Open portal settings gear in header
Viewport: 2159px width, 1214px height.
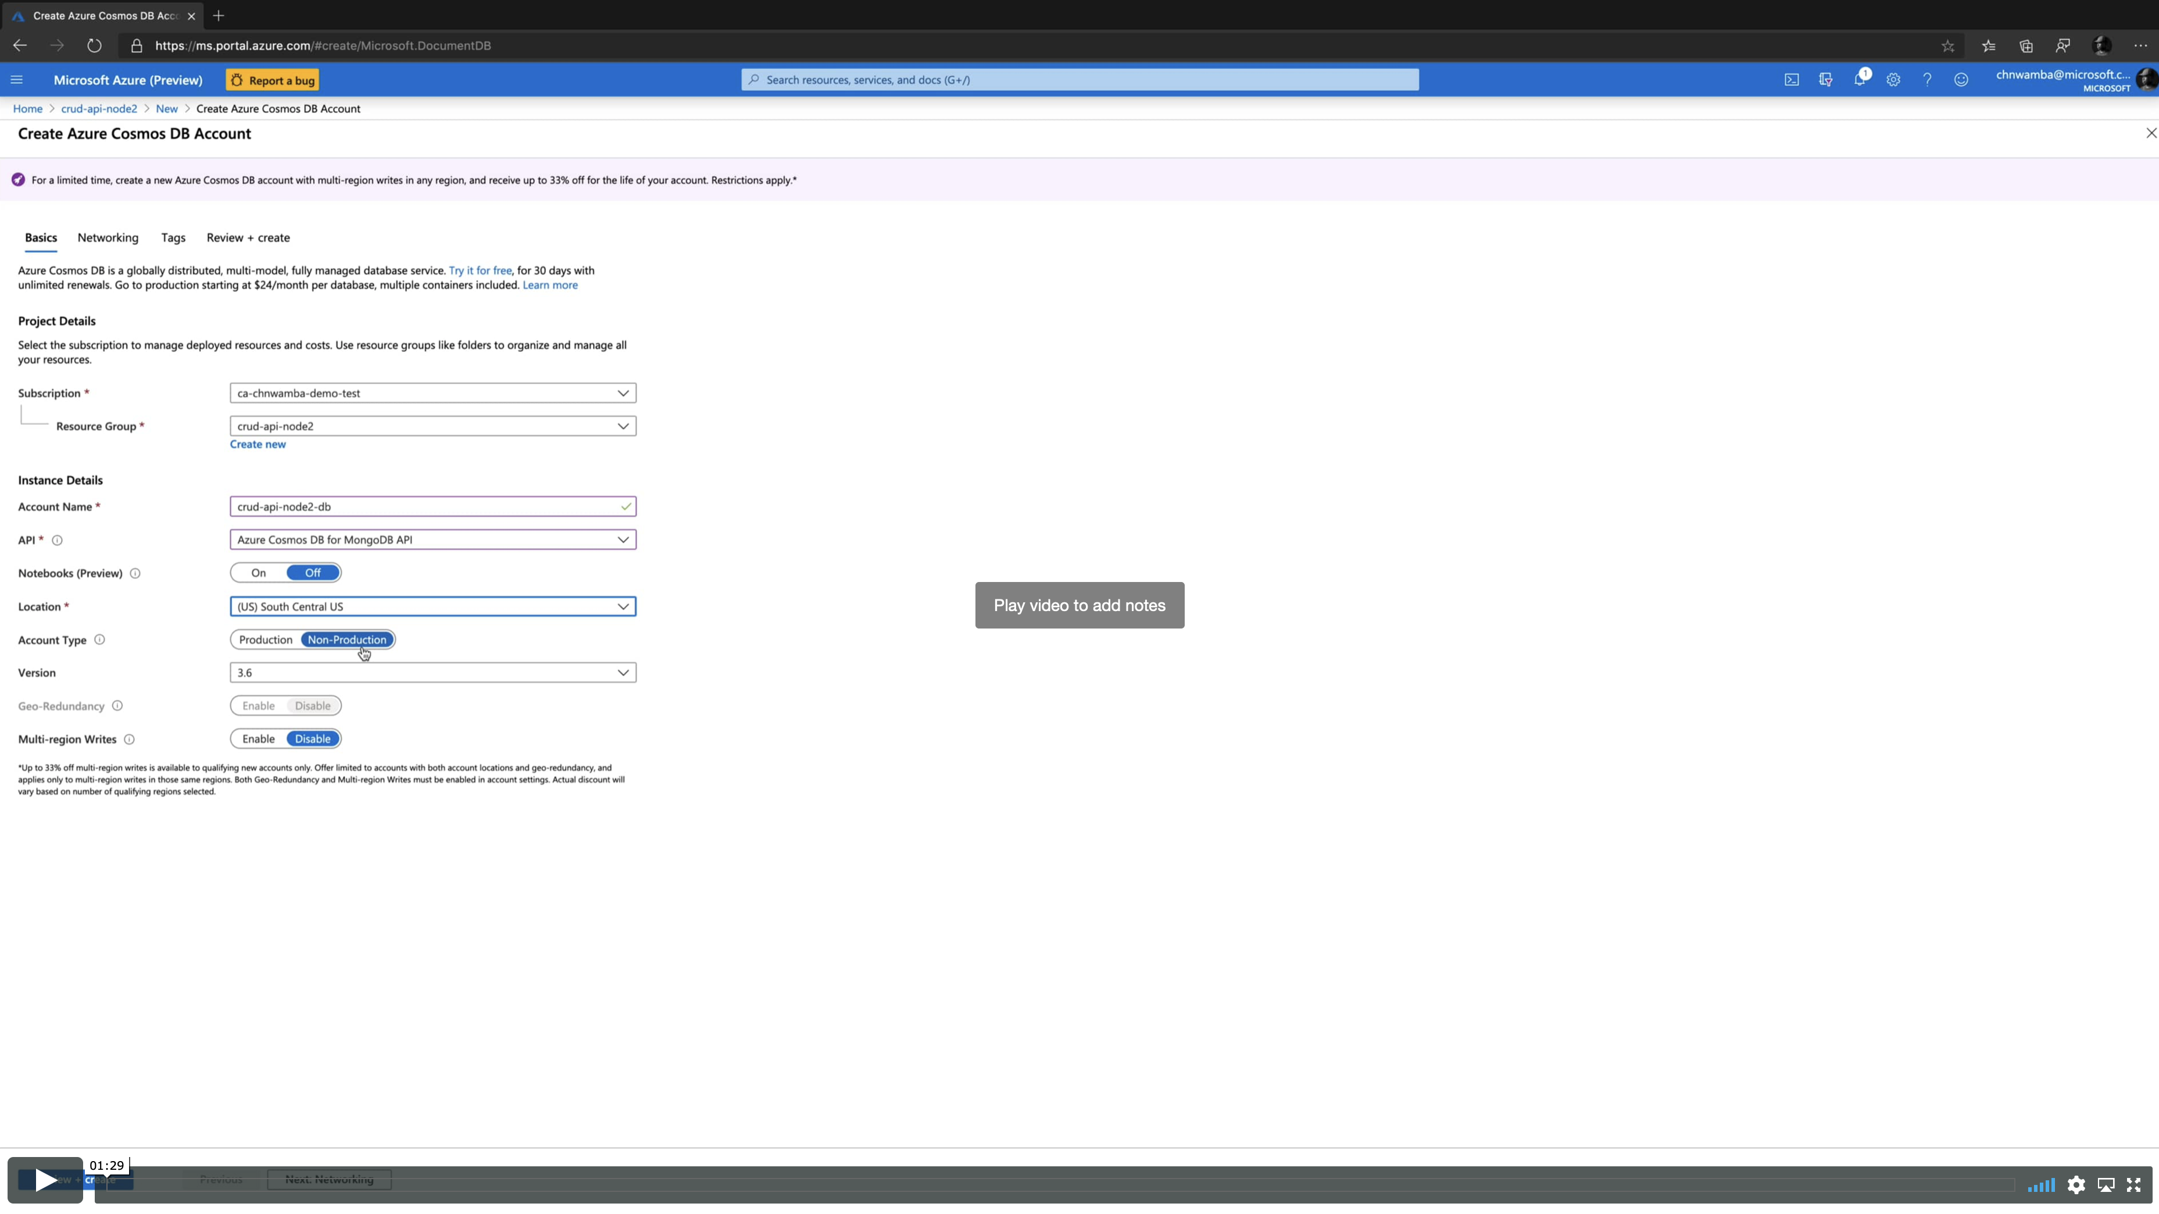(x=1893, y=80)
